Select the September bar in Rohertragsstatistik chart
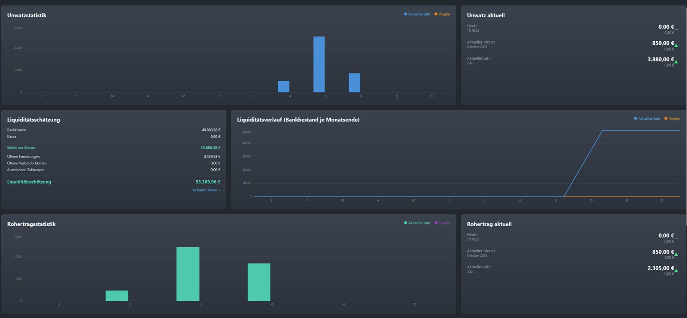Viewport: 687px width, 318px height. click(x=188, y=274)
